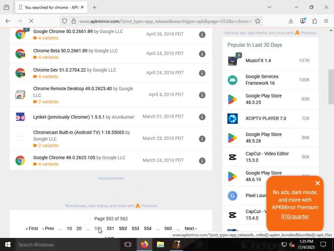Open info for Chrome Beta 50.0.2661.89

click(x=202, y=54)
